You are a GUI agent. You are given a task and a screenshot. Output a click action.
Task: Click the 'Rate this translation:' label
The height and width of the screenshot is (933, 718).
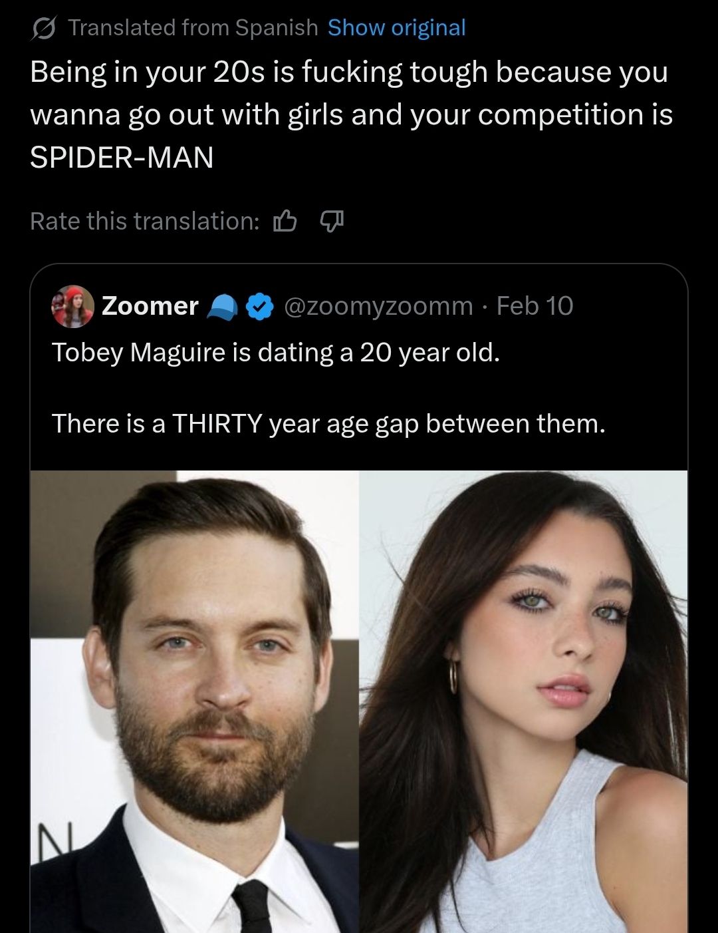pyautogui.click(x=144, y=221)
